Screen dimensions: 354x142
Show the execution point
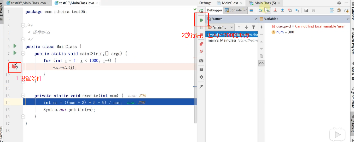tap(251, 10)
